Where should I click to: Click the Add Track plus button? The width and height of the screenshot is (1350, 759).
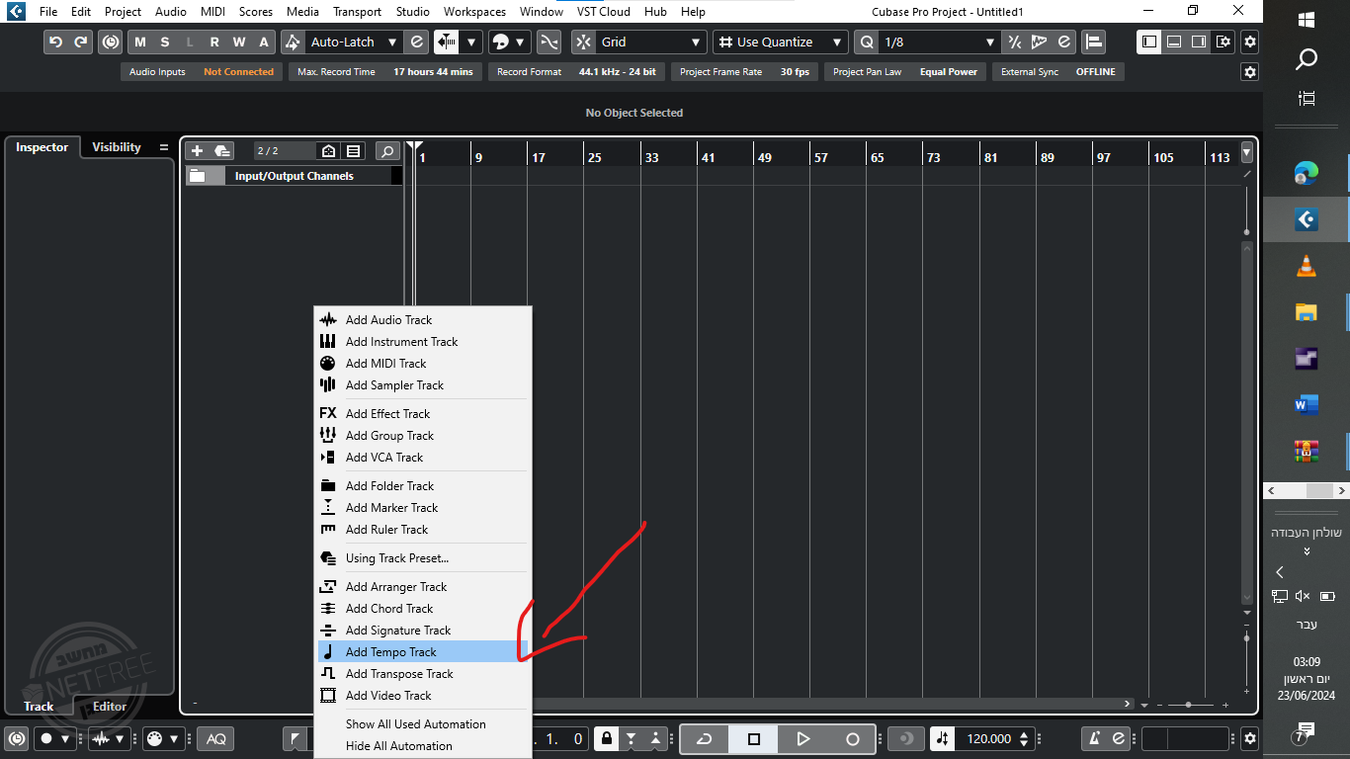pyautogui.click(x=197, y=150)
